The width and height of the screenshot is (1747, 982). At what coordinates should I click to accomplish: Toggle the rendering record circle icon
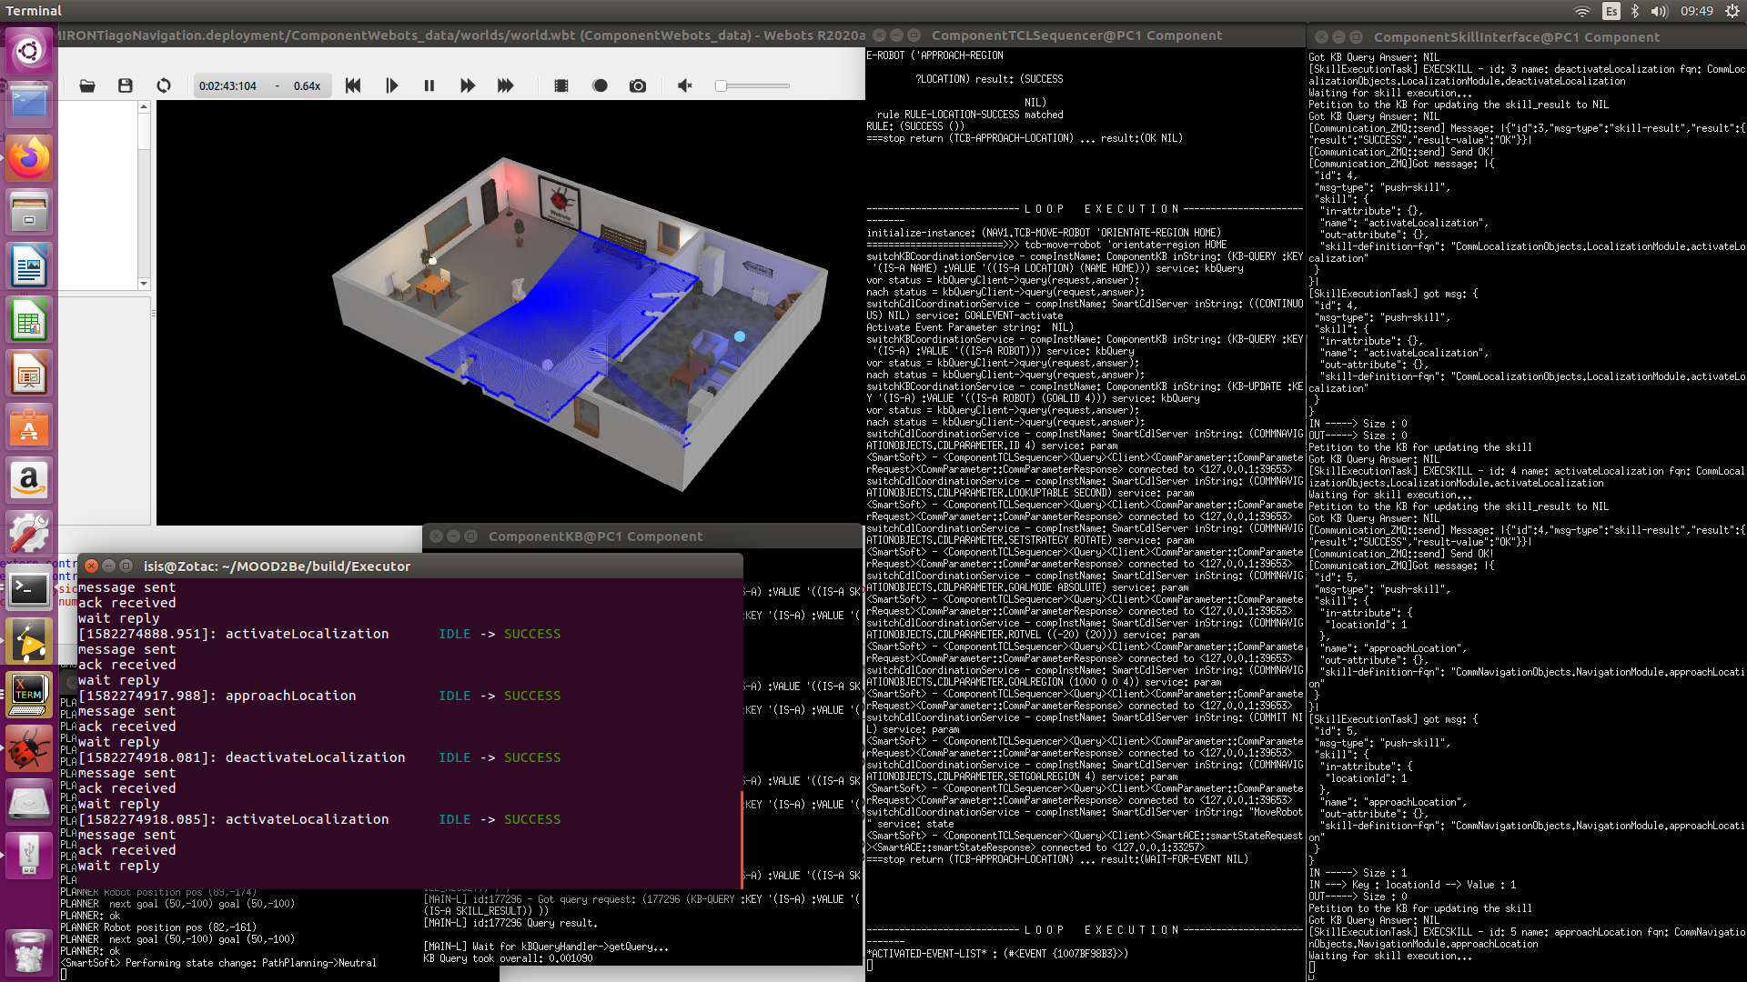600,85
